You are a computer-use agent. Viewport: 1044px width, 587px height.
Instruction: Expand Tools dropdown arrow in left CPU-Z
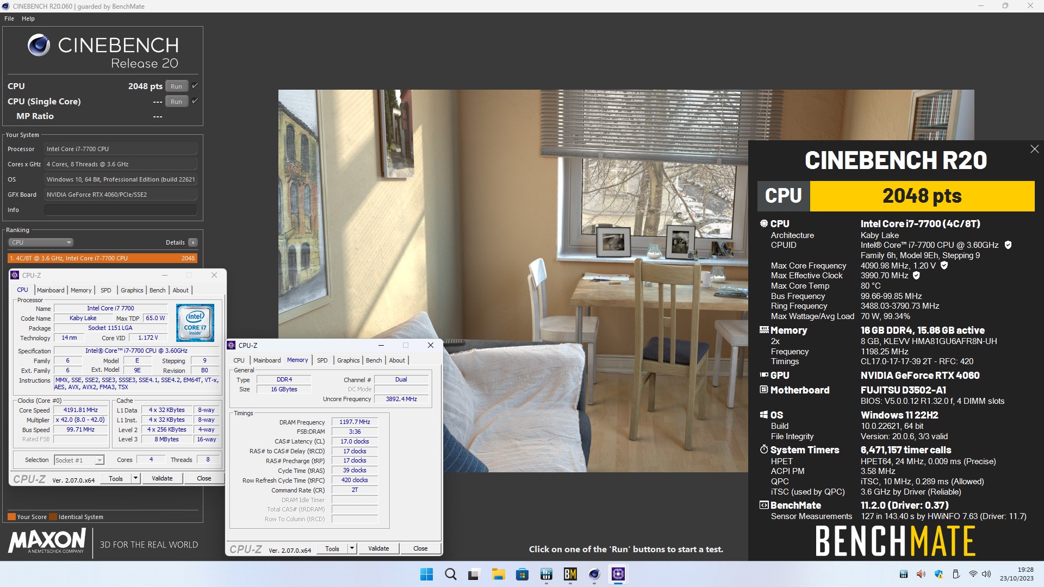(x=136, y=479)
